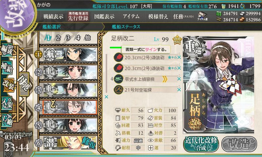
Task: Remove the 零式水上偵察機 with its X
Action: pyautogui.click(x=179, y=79)
